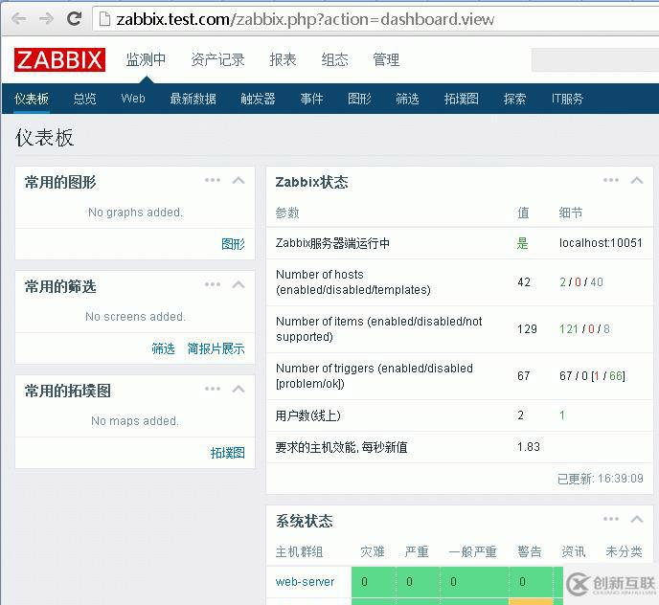Click web-server 一般严重 green cell

tap(474, 582)
